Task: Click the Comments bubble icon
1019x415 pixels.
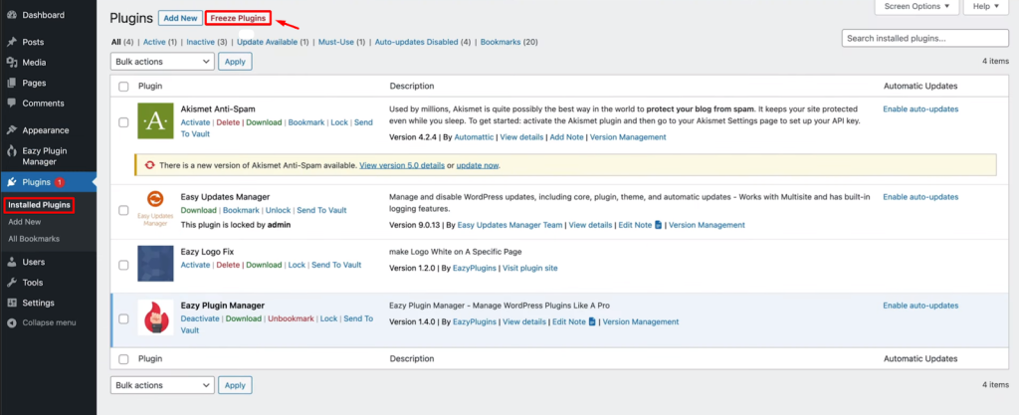Action: 11,104
